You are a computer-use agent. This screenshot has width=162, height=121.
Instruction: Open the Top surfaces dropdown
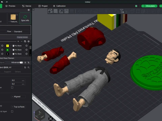coord(18,107)
